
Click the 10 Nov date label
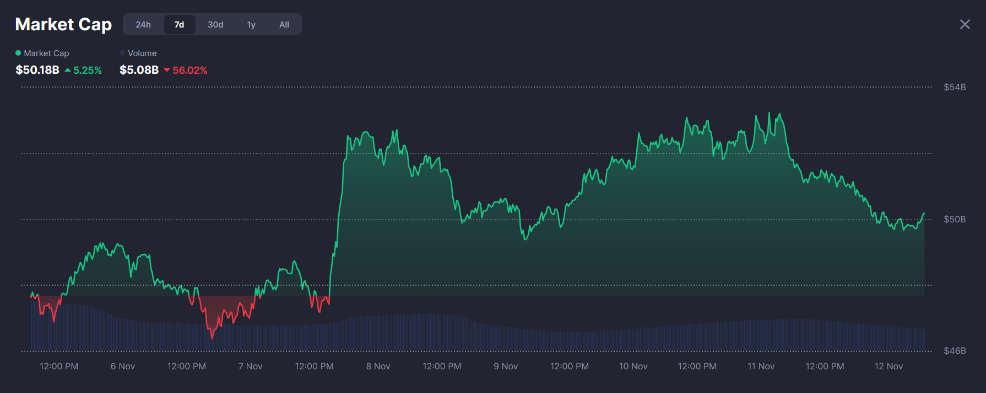[633, 366]
